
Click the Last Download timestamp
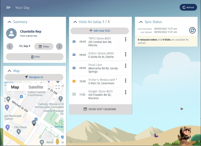(x=165, y=29)
